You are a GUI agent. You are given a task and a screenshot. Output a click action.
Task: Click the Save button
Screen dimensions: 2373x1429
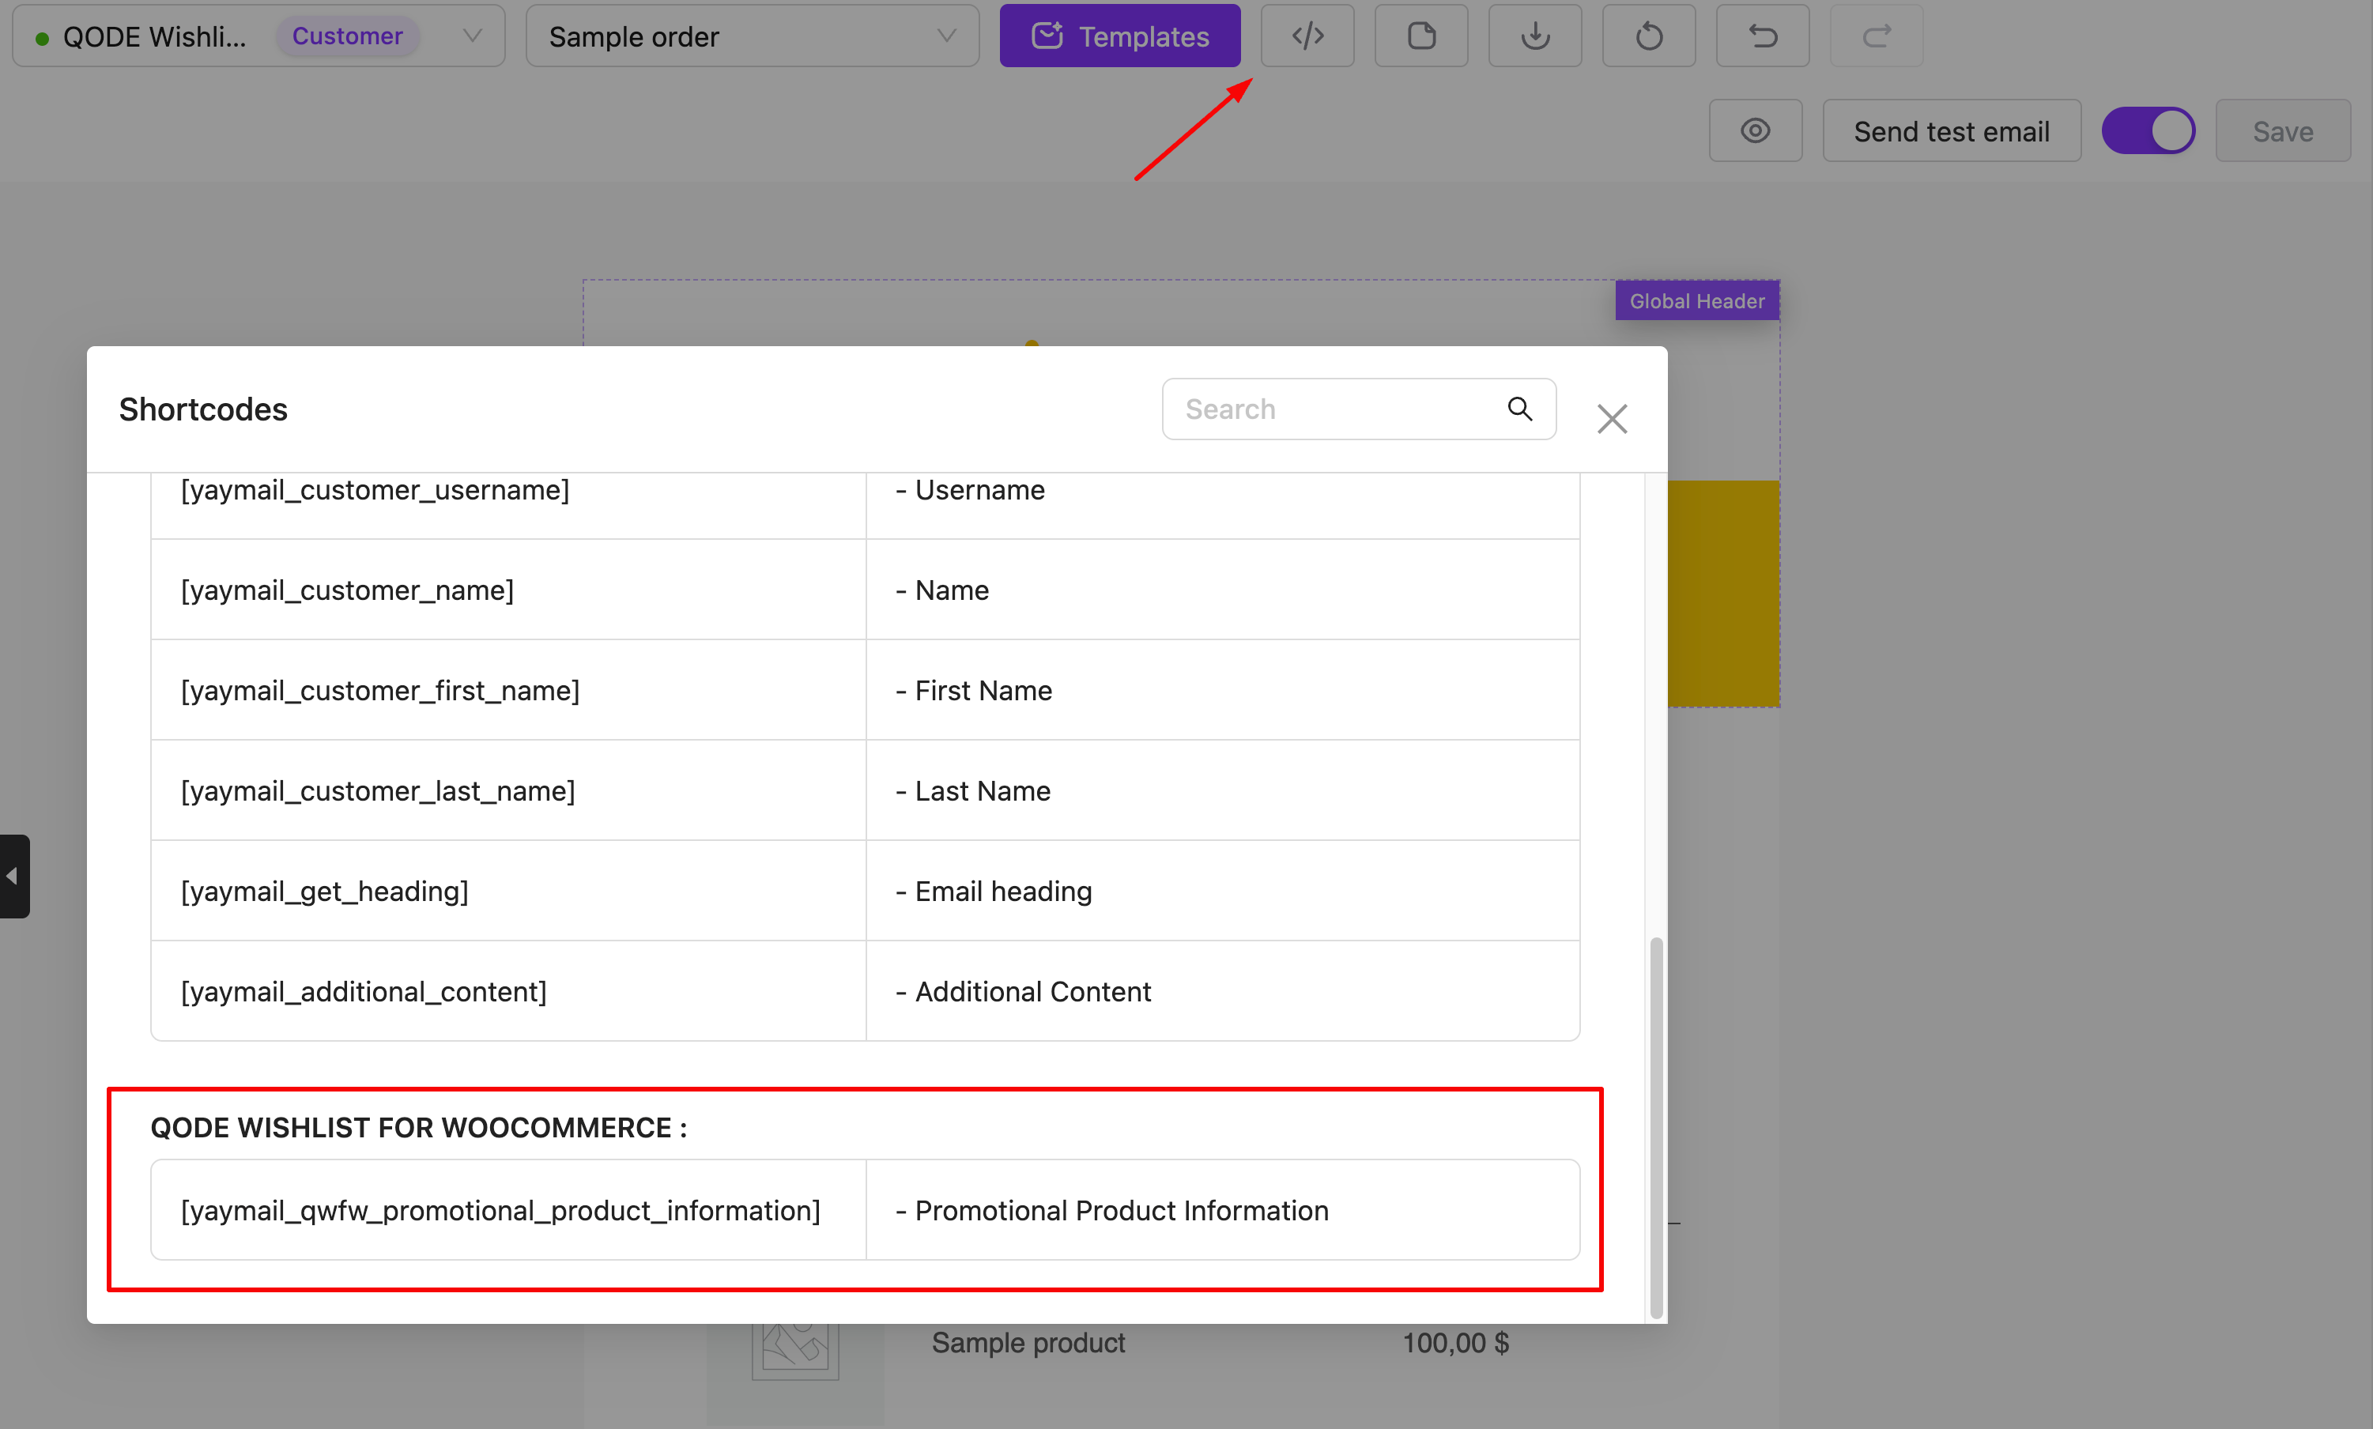point(2281,130)
